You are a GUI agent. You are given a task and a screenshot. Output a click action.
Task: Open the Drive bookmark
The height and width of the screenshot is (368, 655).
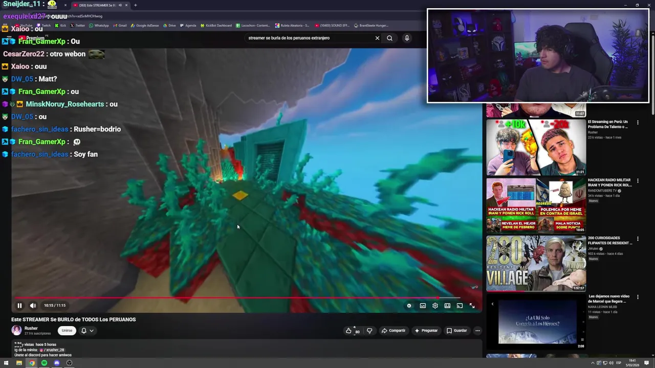click(169, 26)
